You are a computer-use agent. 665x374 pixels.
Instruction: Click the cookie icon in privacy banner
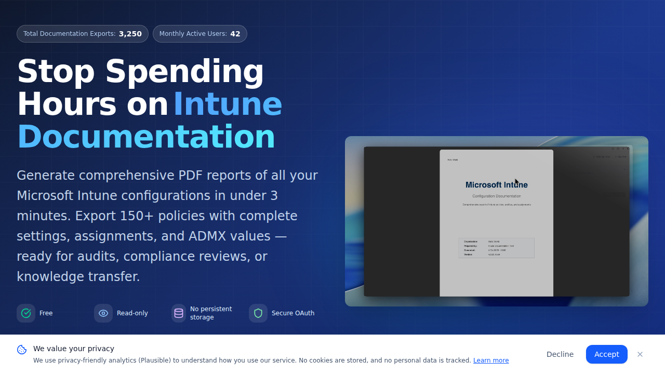22,350
